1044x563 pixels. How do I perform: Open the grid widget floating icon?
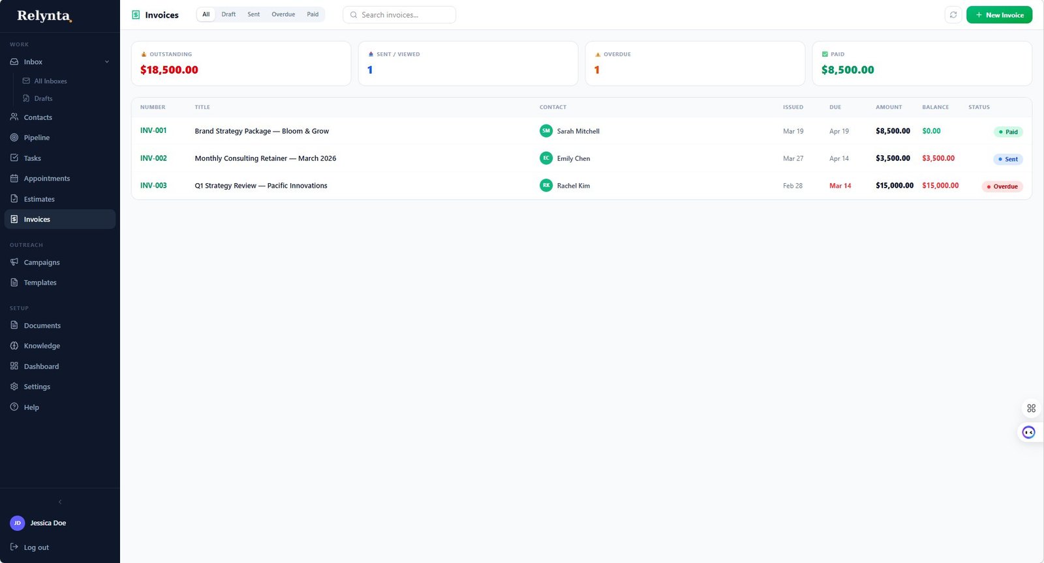(x=1031, y=409)
